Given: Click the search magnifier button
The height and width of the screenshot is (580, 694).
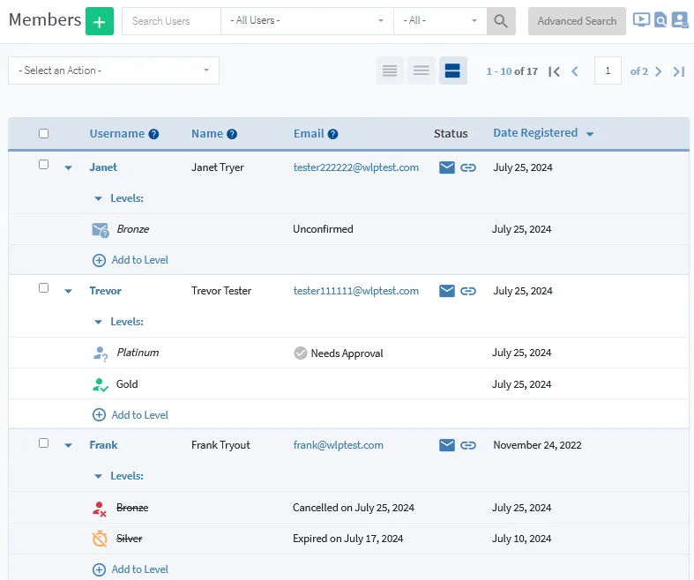Looking at the screenshot, I should coord(501,21).
